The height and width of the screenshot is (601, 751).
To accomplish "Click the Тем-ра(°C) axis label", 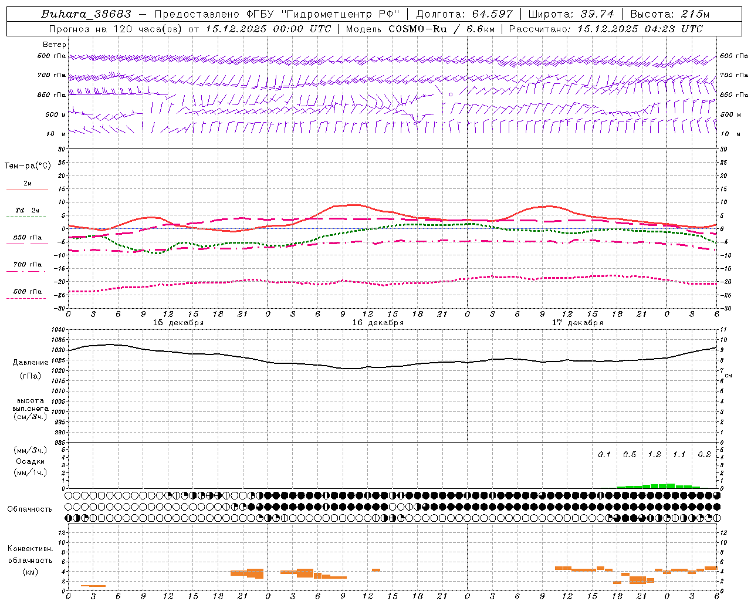I will 28,166.
